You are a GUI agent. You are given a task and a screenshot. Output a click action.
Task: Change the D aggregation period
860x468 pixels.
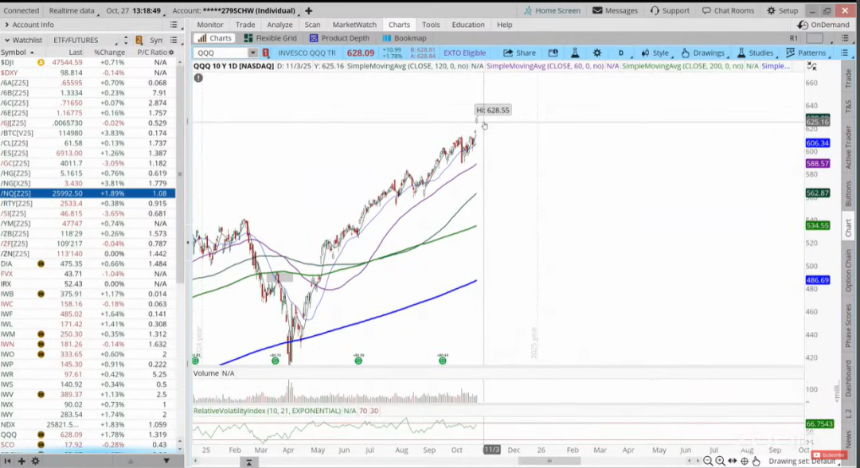(x=621, y=53)
